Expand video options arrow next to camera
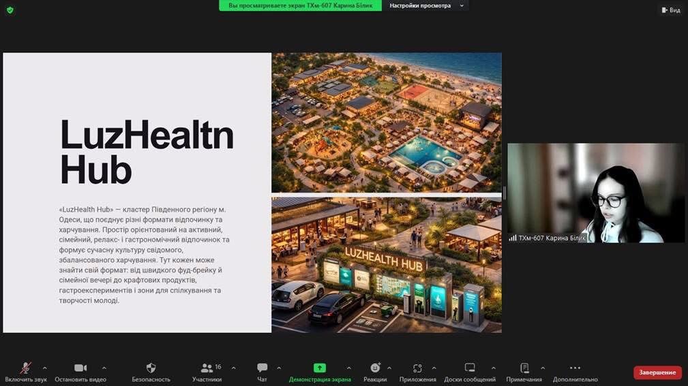 click(104, 368)
